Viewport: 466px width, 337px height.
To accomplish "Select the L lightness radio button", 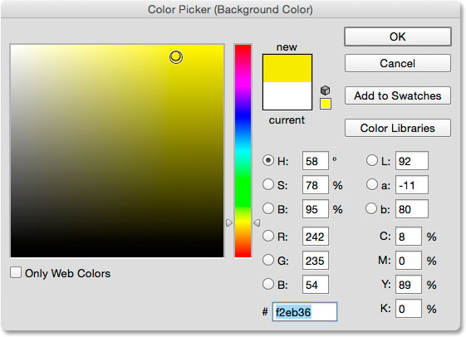I will point(372,161).
